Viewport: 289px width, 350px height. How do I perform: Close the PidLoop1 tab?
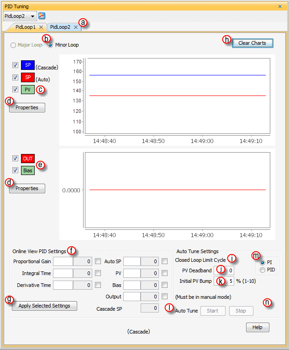[41, 27]
